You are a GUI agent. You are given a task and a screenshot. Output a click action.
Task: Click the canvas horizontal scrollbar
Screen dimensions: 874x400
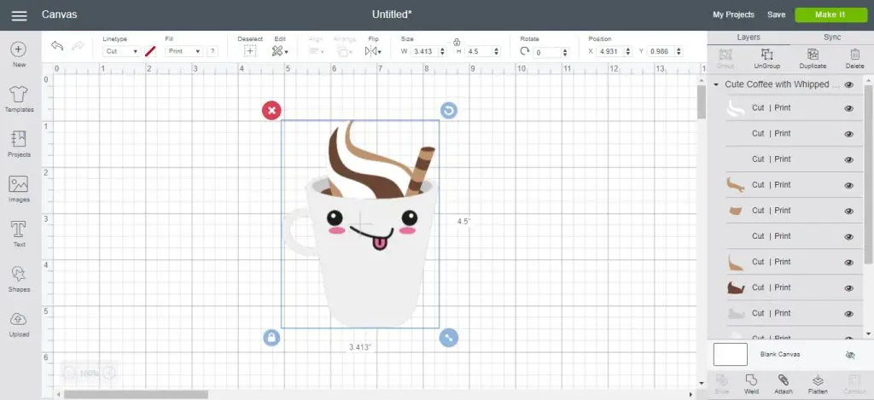[136, 394]
